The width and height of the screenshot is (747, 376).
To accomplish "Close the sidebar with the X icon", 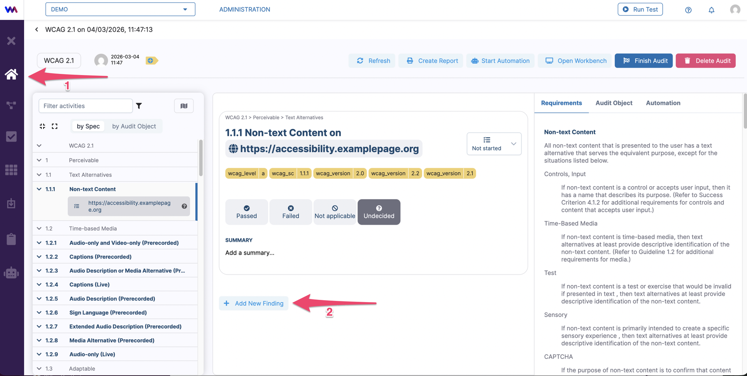I will (11, 41).
